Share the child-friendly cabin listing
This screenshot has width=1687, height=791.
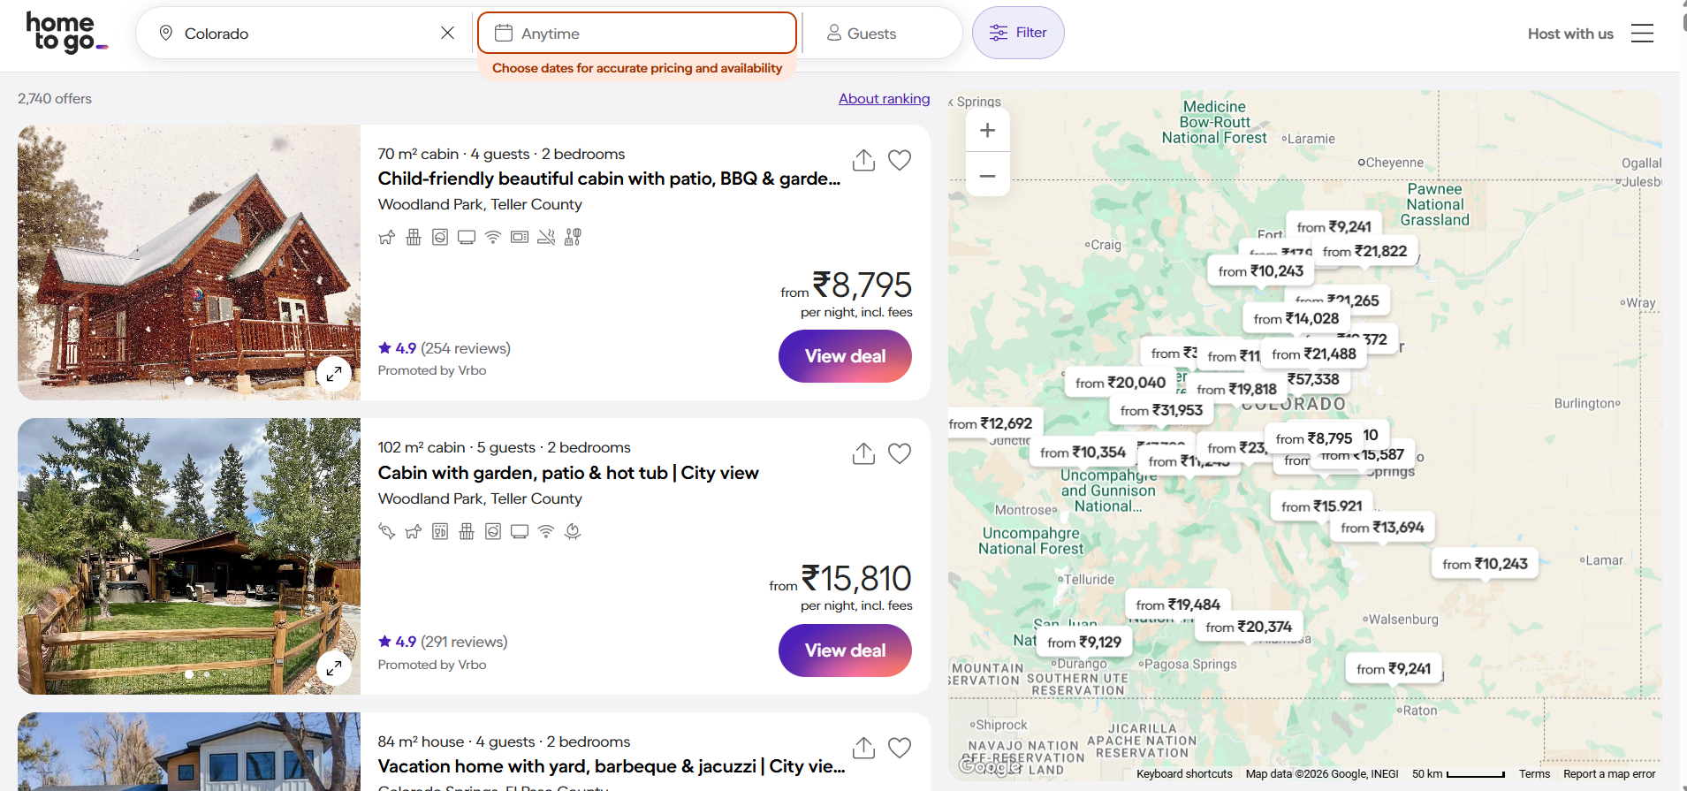click(863, 160)
